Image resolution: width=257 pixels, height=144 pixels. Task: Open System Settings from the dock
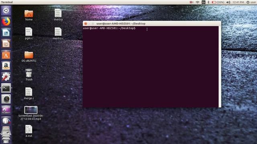point(6,77)
